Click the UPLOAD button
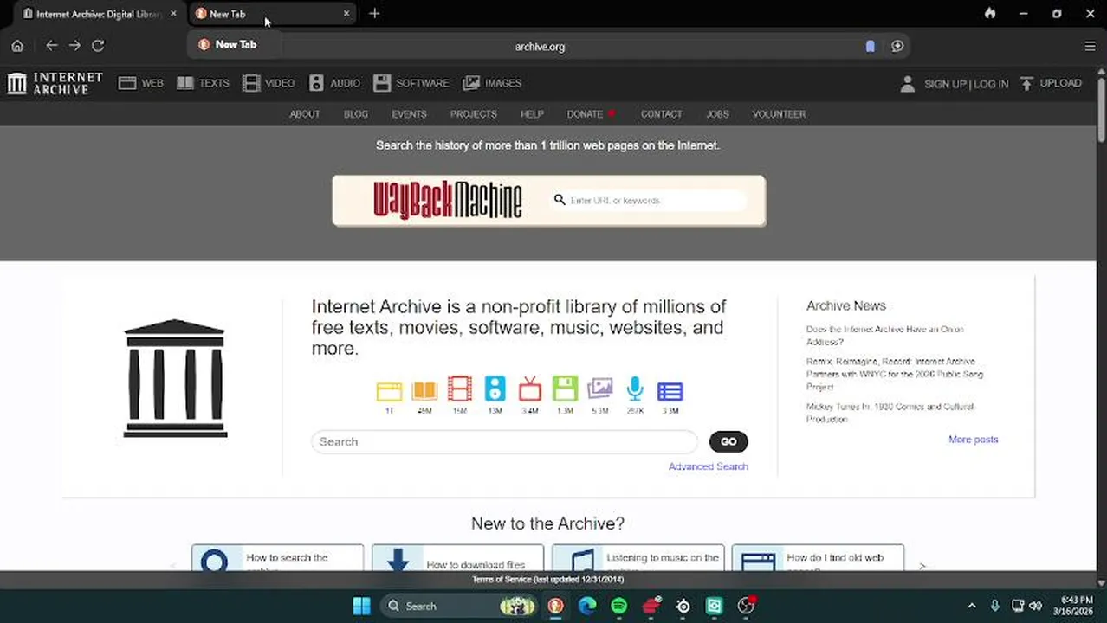The width and height of the screenshot is (1107, 623). (1051, 83)
